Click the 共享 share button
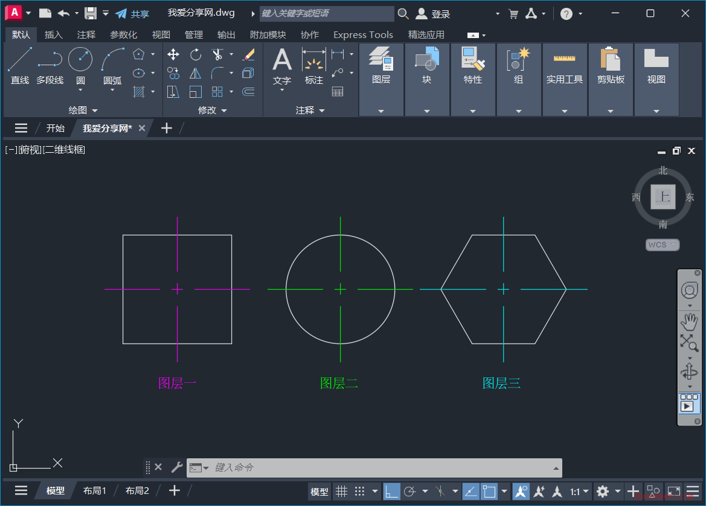706x506 pixels. tap(133, 14)
